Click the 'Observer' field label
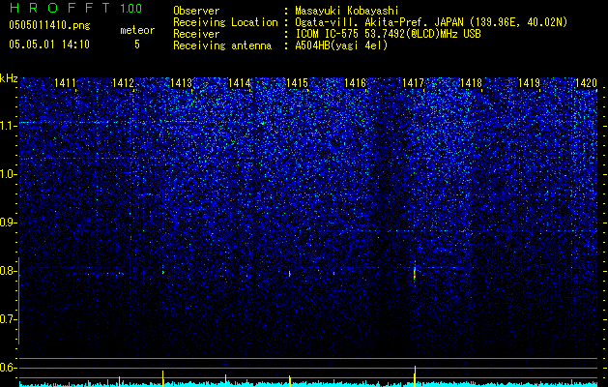This screenshot has height=387, width=608. (x=196, y=11)
